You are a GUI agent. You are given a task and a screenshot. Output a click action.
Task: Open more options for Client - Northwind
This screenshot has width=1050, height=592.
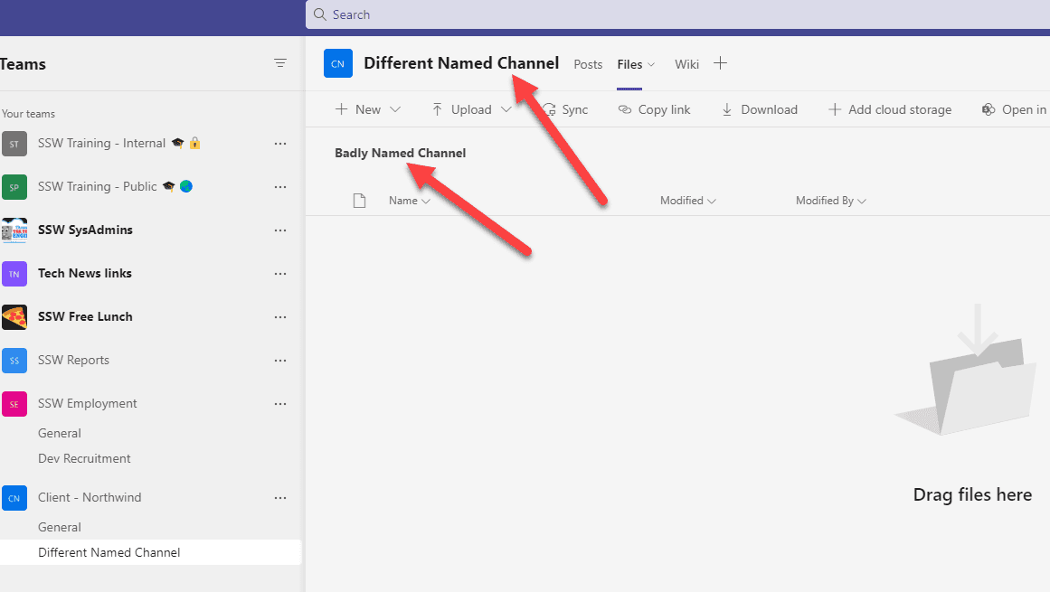click(x=280, y=498)
